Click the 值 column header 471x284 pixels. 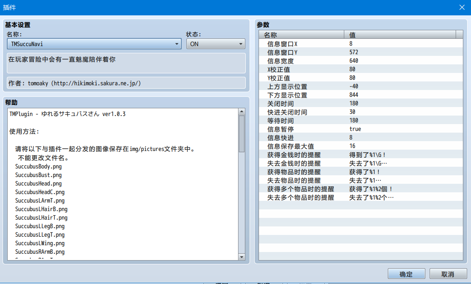(400, 35)
